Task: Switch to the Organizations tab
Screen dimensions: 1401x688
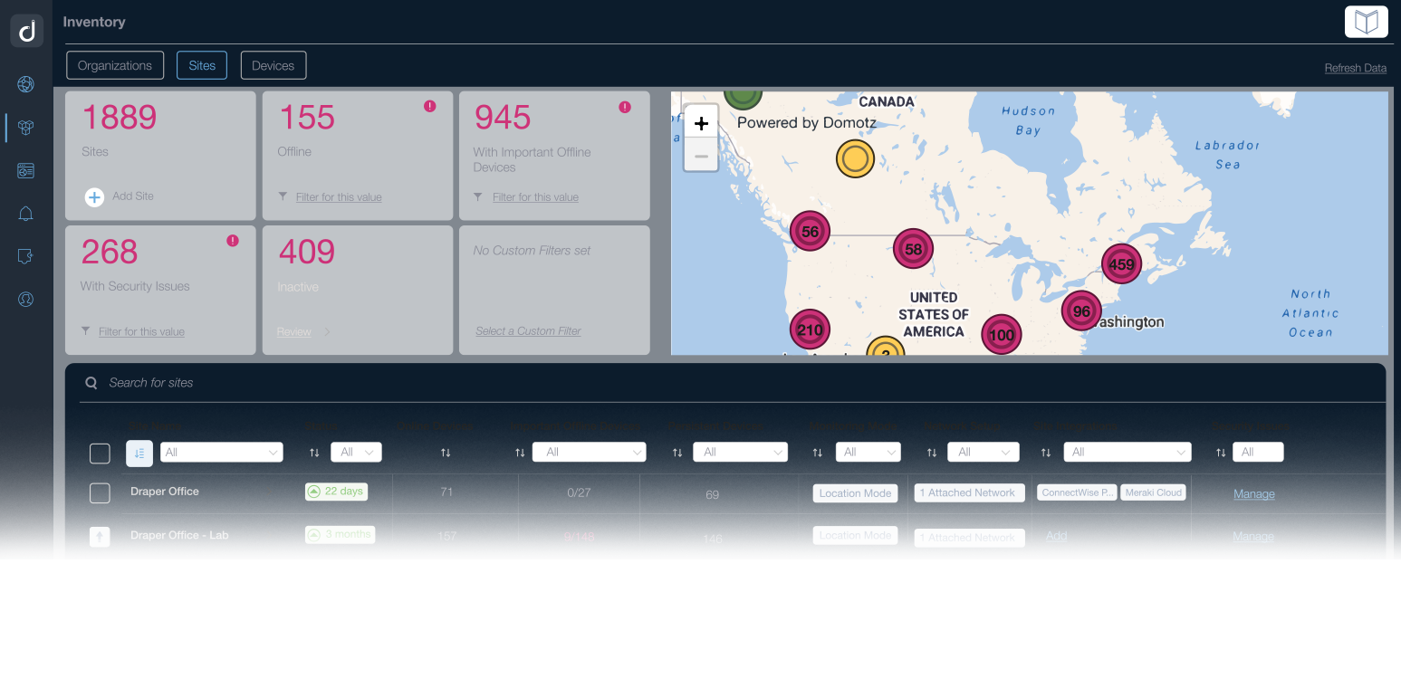Action: click(114, 65)
